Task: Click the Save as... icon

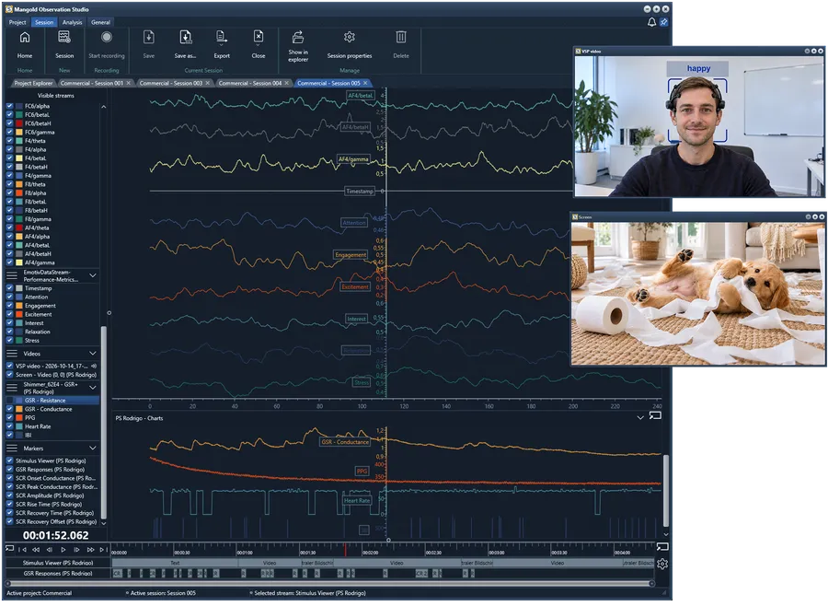Action: click(x=185, y=37)
